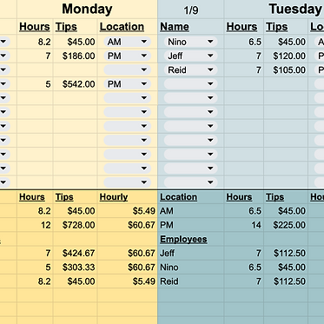Select the Tuesday $225.00 PM tips cell
The image size is (324, 324).
(x=286, y=225)
